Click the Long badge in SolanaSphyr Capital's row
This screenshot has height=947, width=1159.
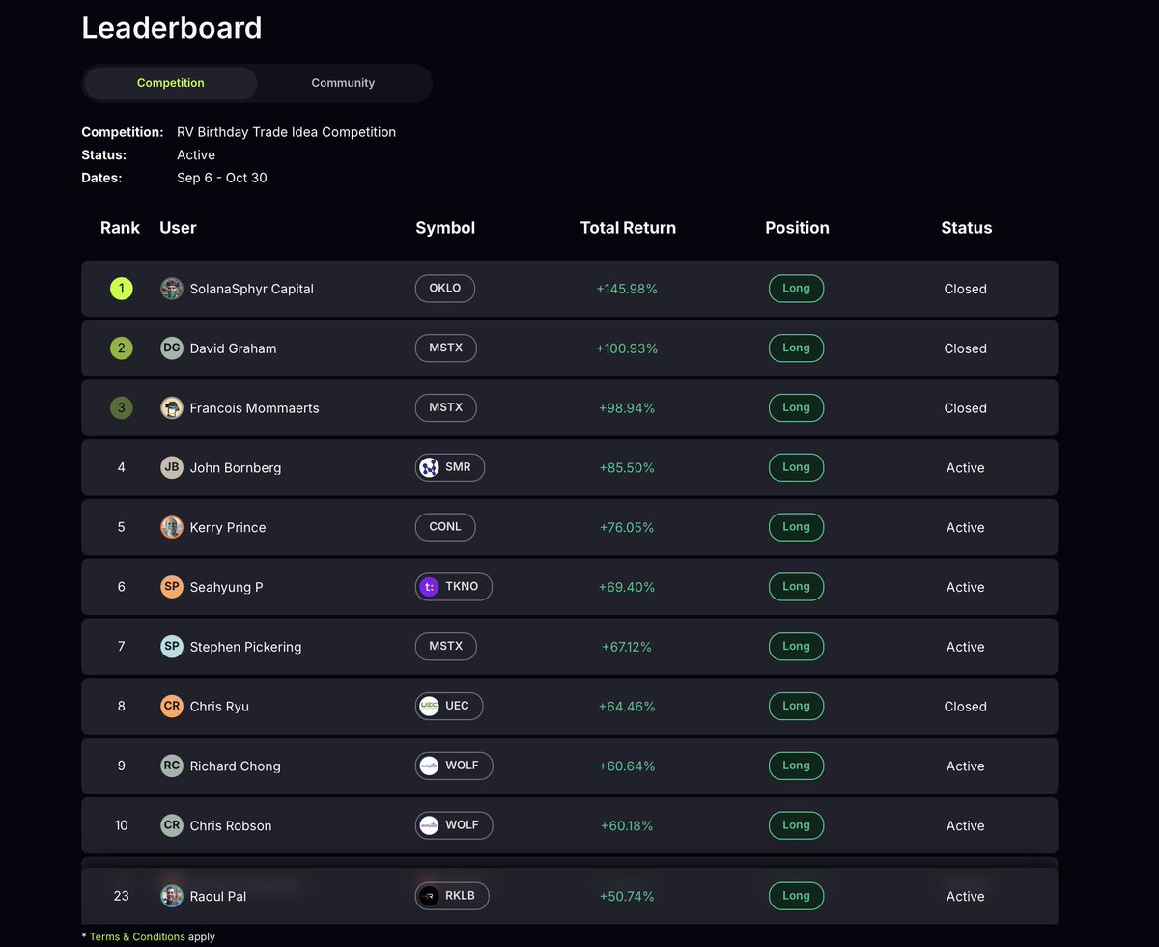(x=796, y=289)
